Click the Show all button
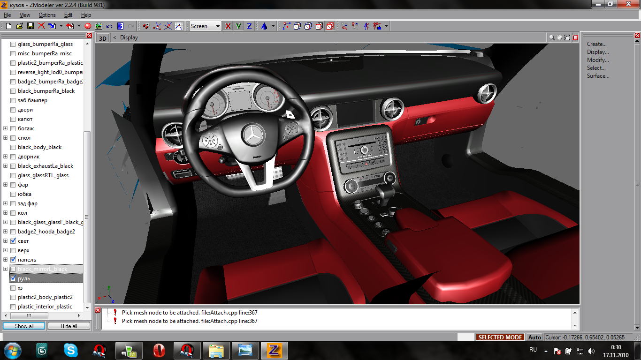Image resolution: width=641 pixels, height=360 pixels. pyautogui.click(x=24, y=326)
